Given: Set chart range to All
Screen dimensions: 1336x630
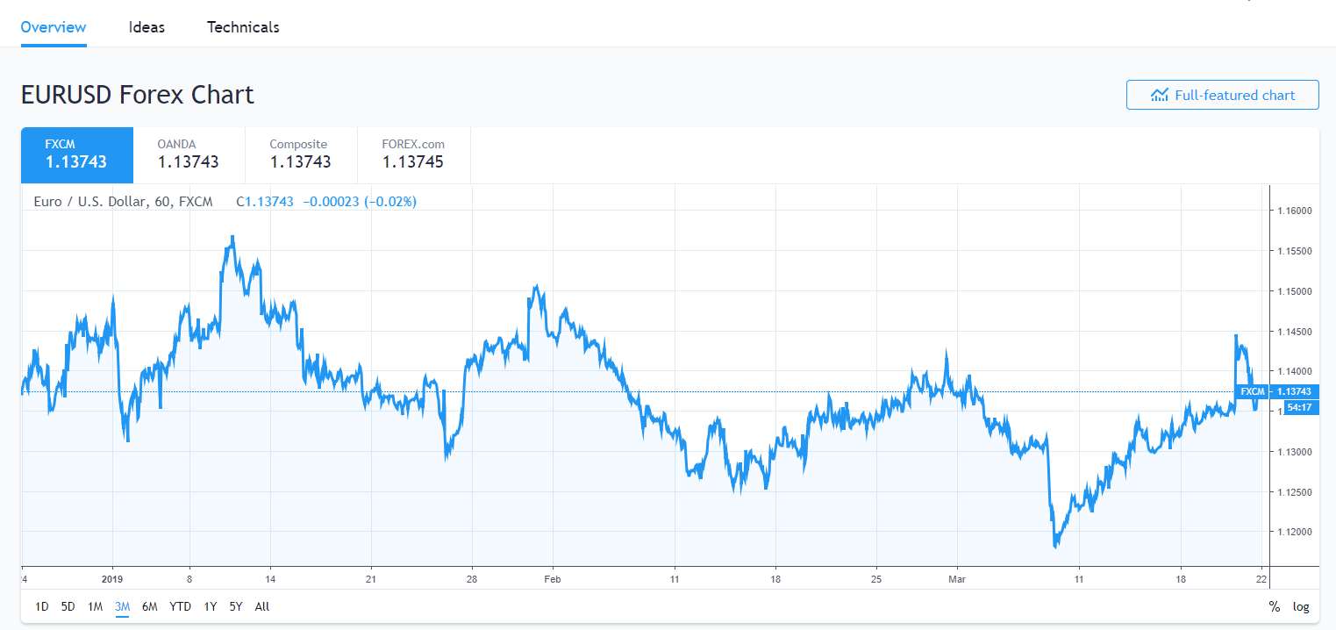Looking at the screenshot, I should point(262,606).
